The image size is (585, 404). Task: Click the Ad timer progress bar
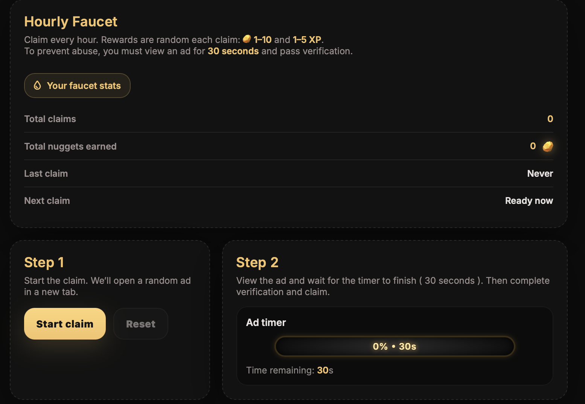point(395,346)
